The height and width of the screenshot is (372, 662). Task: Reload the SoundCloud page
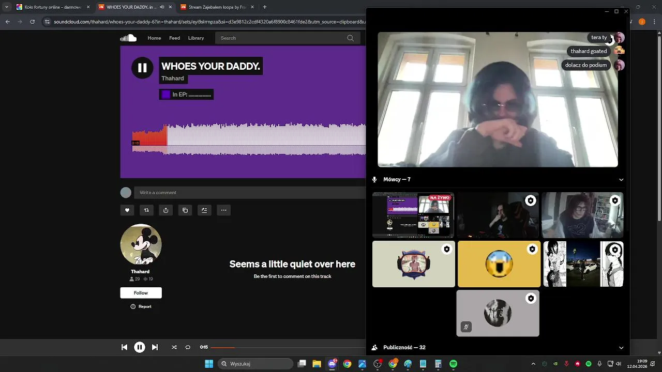(x=33, y=22)
